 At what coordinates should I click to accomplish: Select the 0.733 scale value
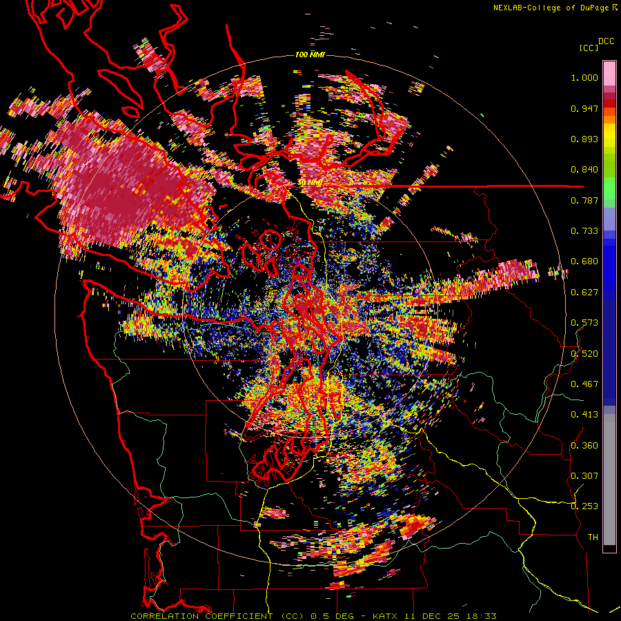coord(584,231)
